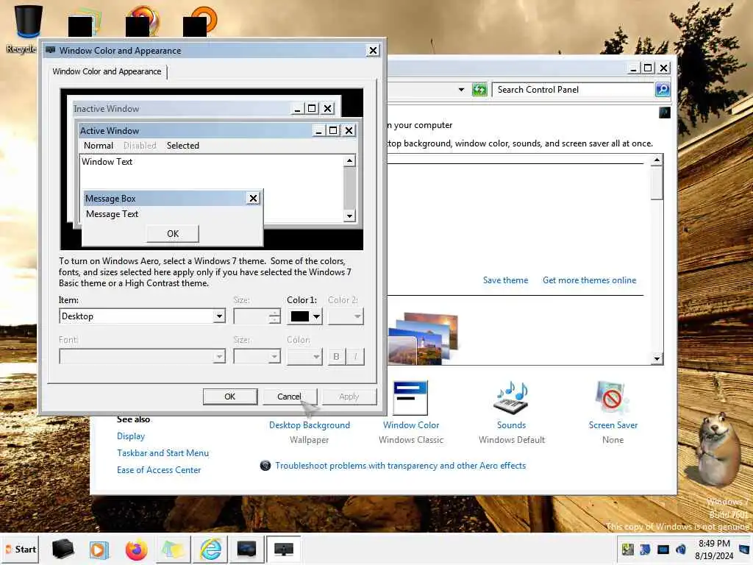
Task: Click the shield icon beside Troubleshoot link
Action: [265, 466]
